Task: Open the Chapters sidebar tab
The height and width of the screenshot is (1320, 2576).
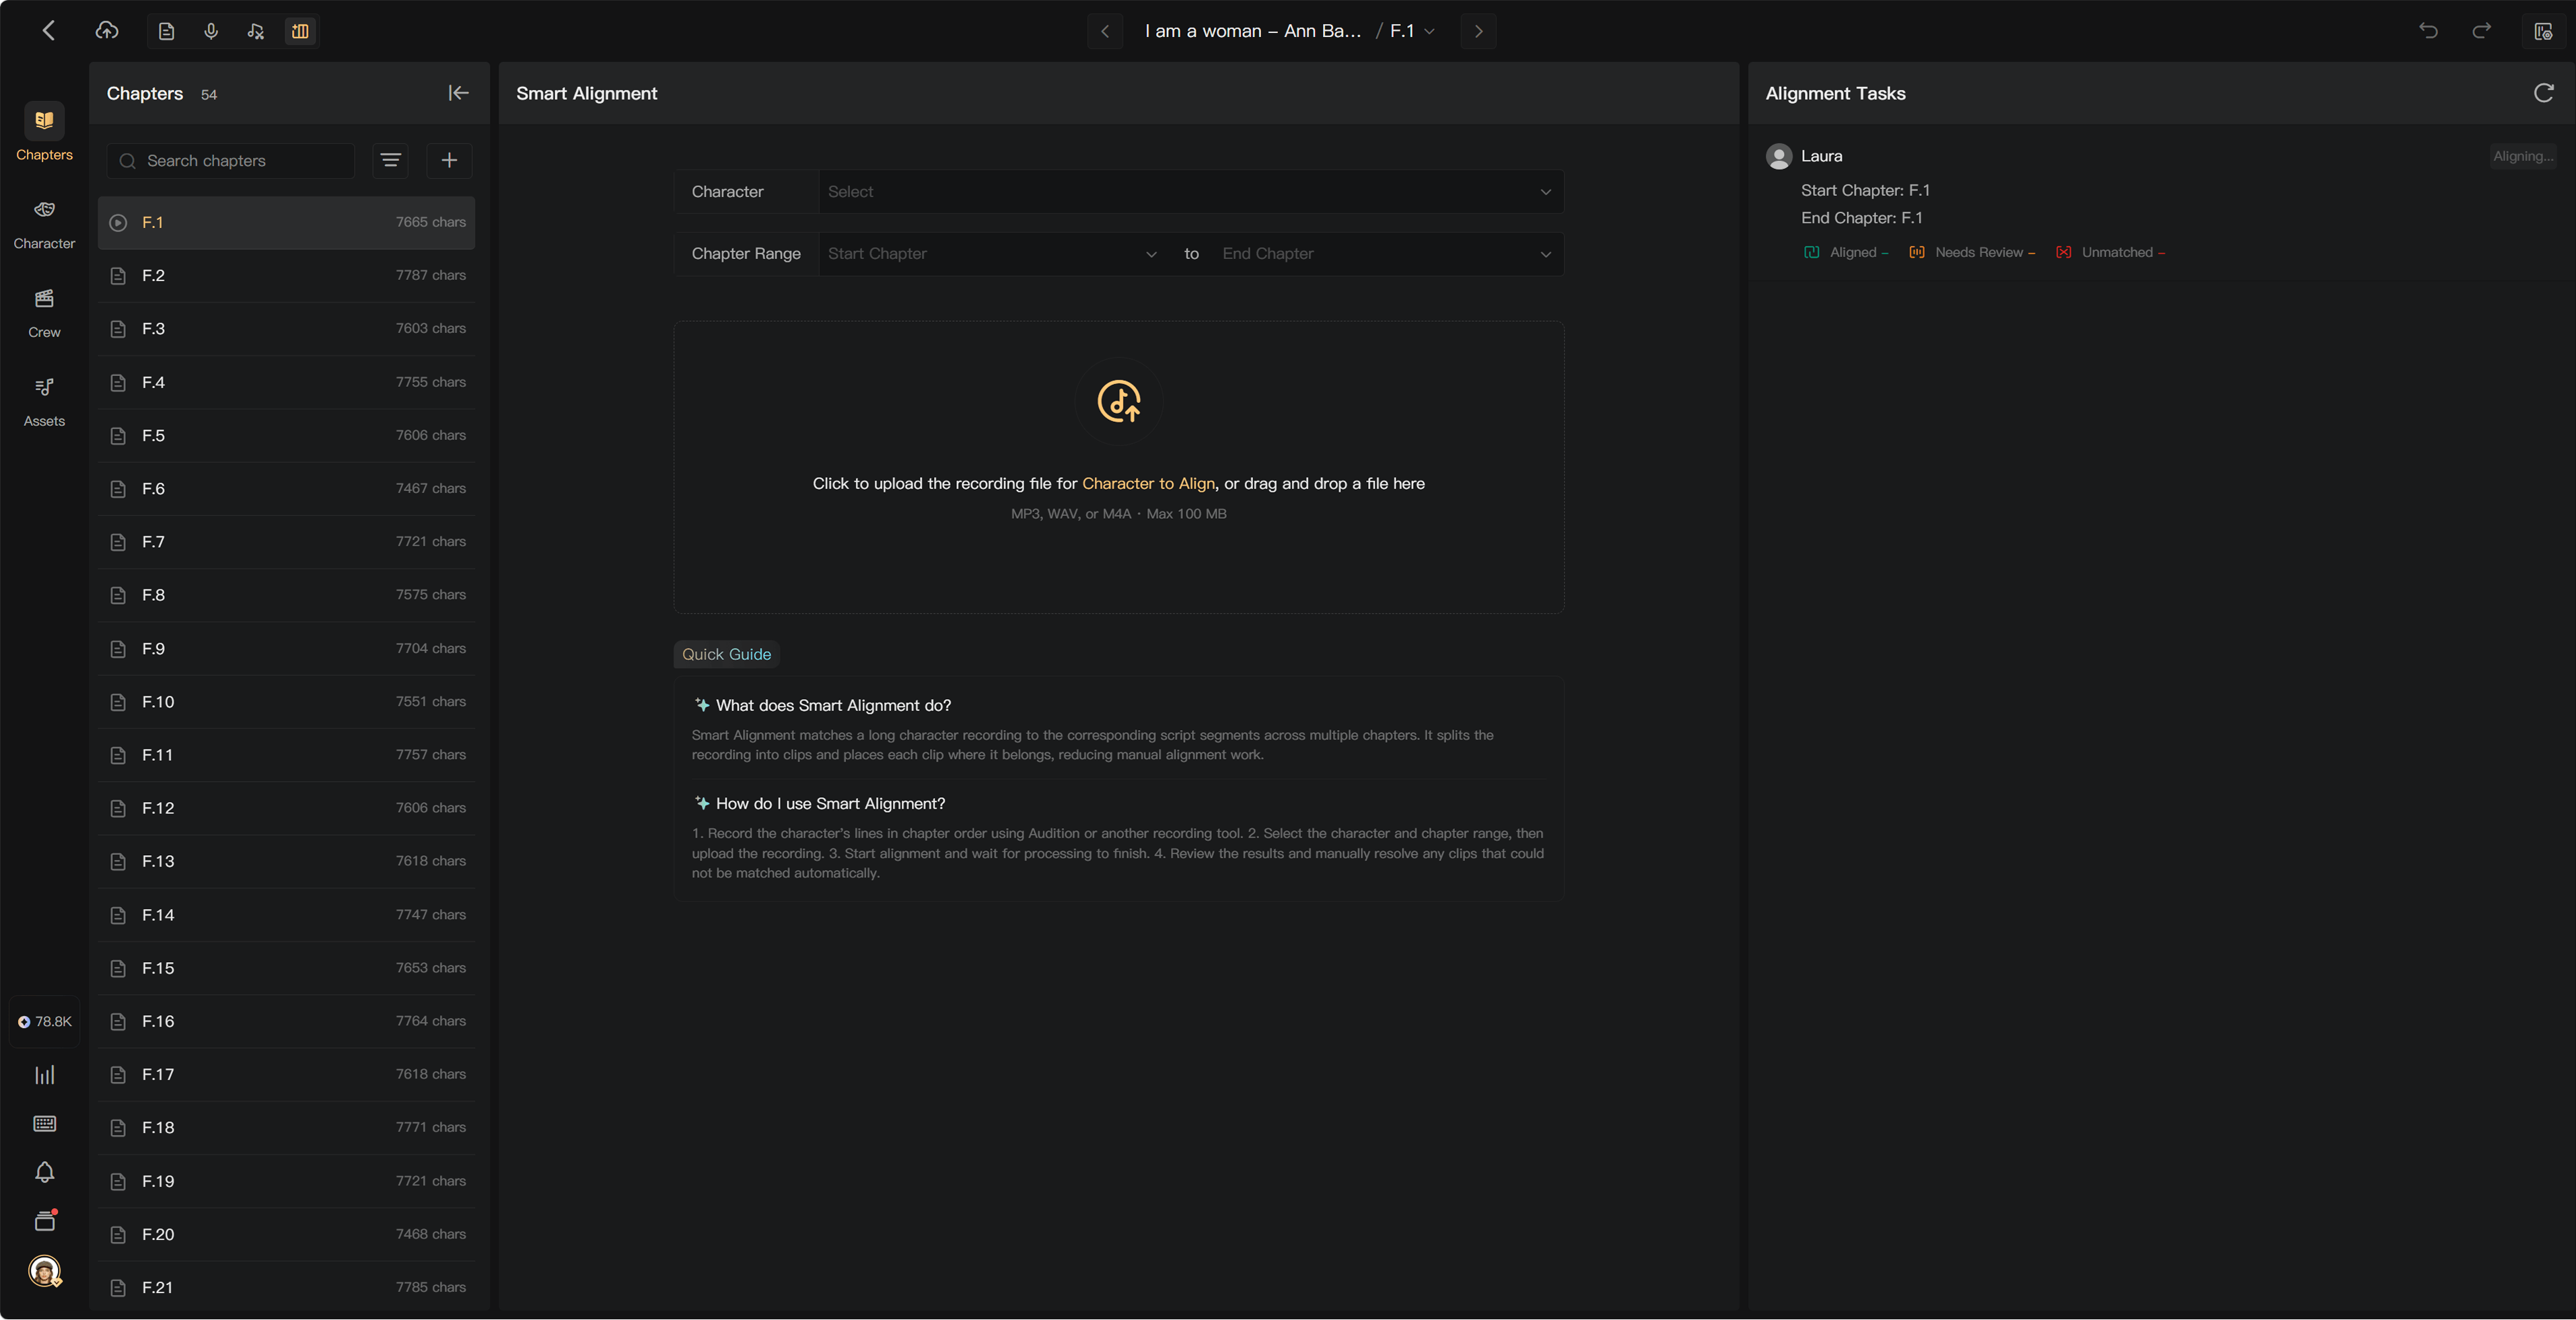Action: click(44, 132)
